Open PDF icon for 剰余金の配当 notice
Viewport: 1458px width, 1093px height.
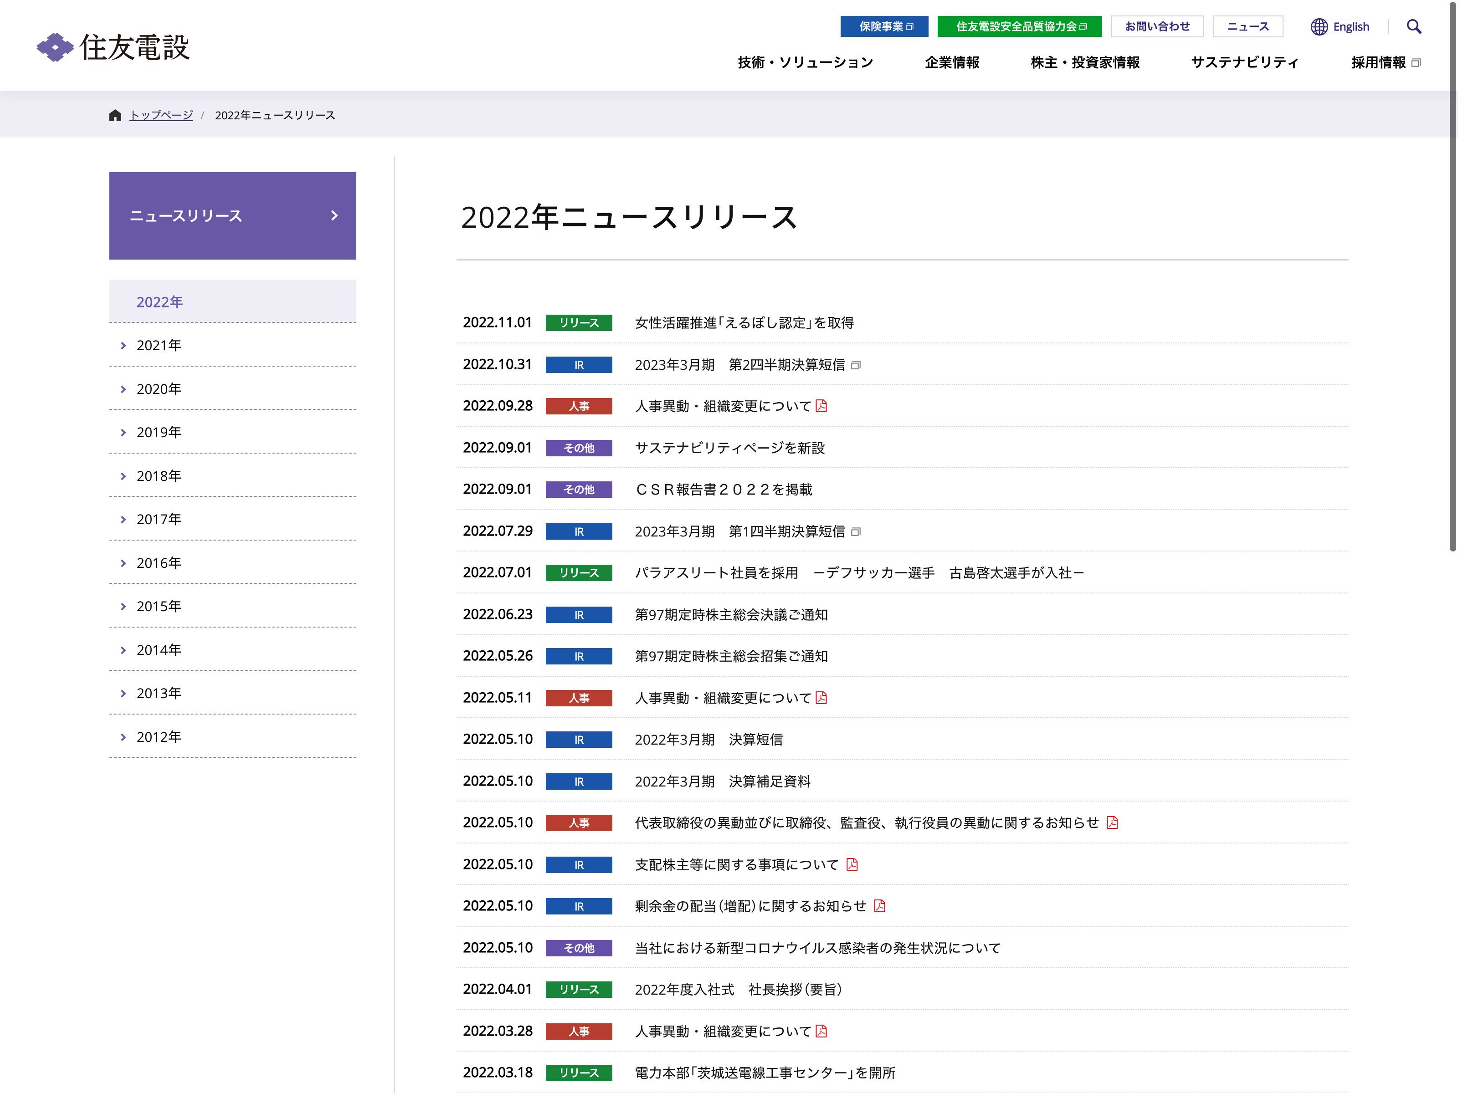[x=879, y=906]
